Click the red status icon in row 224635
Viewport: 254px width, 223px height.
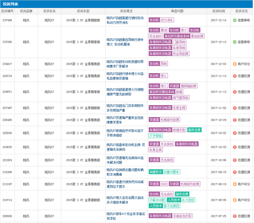point(235,147)
